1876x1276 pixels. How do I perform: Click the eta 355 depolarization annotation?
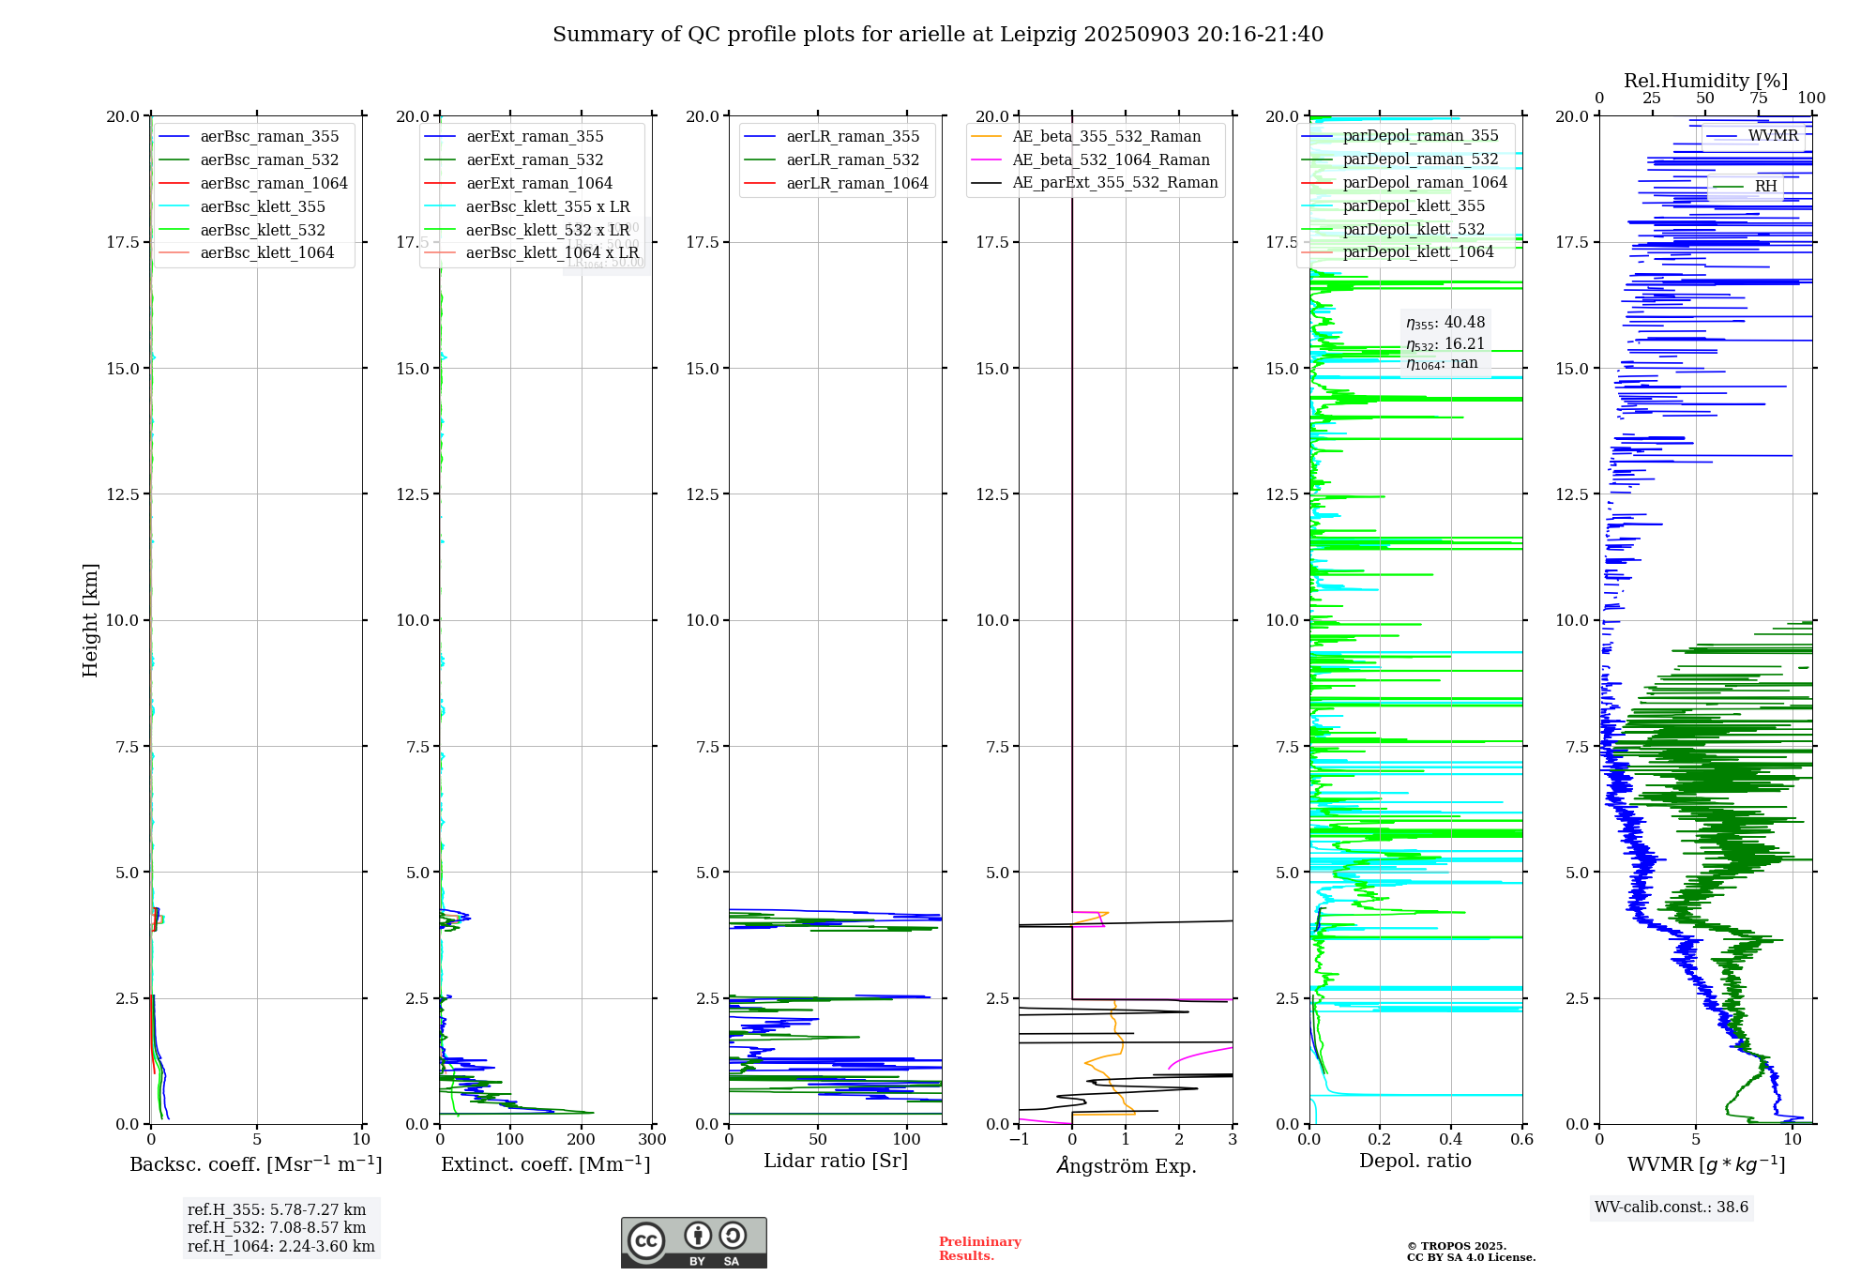[1445, 323]
